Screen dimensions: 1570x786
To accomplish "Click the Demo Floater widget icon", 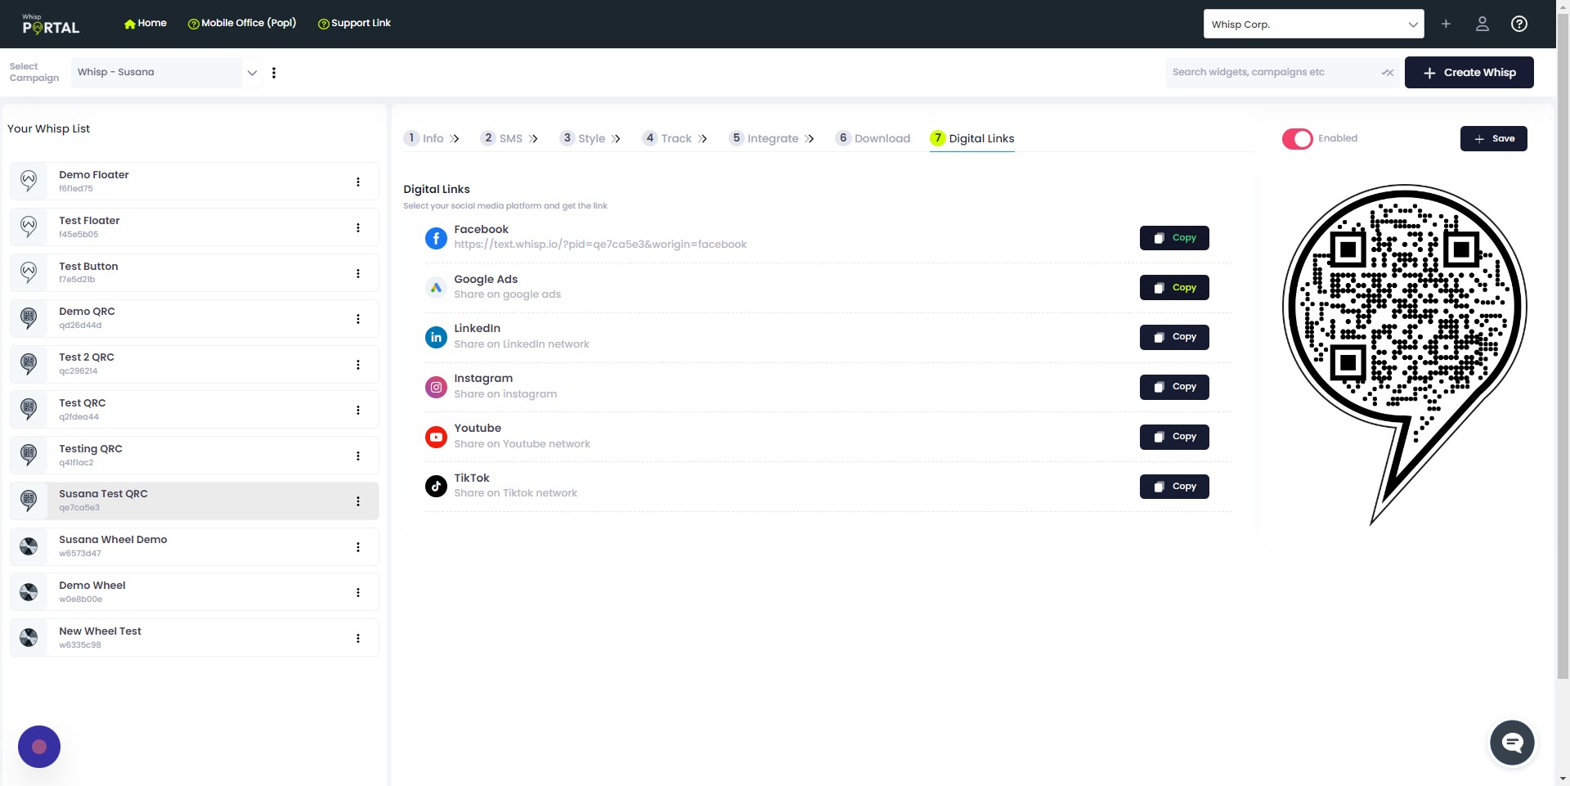I will pyautogui.click(x=29, y=181).
